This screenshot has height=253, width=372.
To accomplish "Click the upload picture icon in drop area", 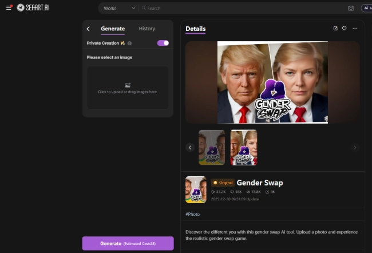I will [128, 85].
